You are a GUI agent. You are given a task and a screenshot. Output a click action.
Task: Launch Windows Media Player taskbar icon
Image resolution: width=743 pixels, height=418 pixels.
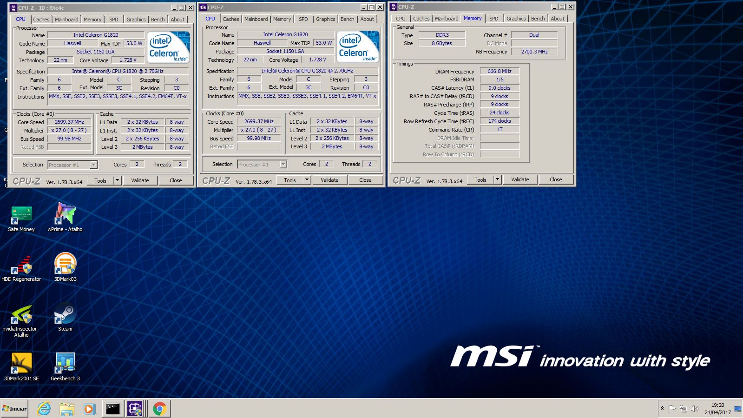[x=89, y=409]
